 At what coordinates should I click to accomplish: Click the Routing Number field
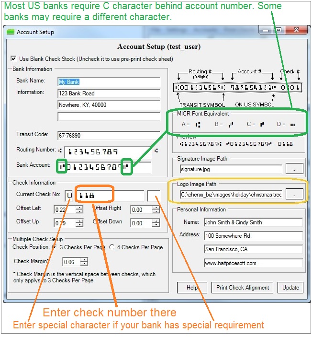click(108, 151)
